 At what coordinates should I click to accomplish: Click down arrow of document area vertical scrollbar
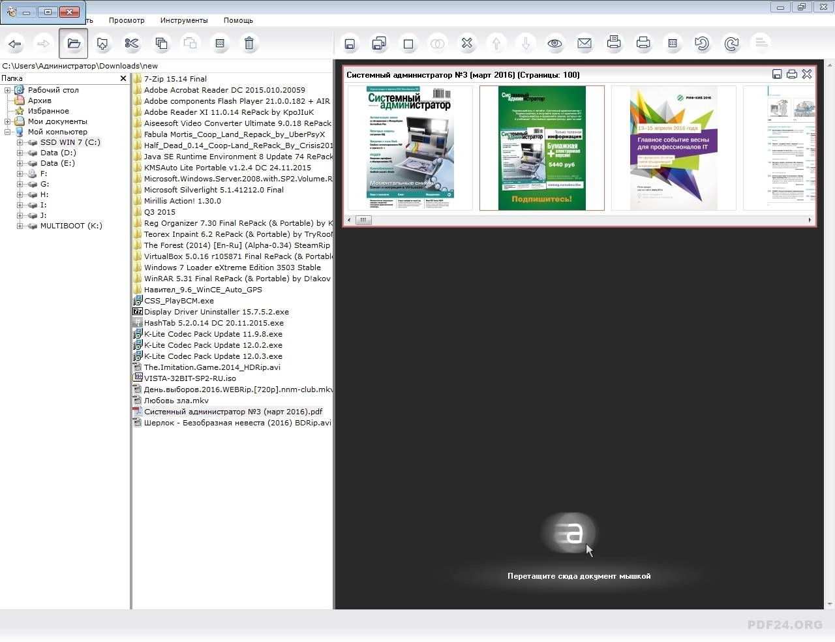click(x=830, y=604)
